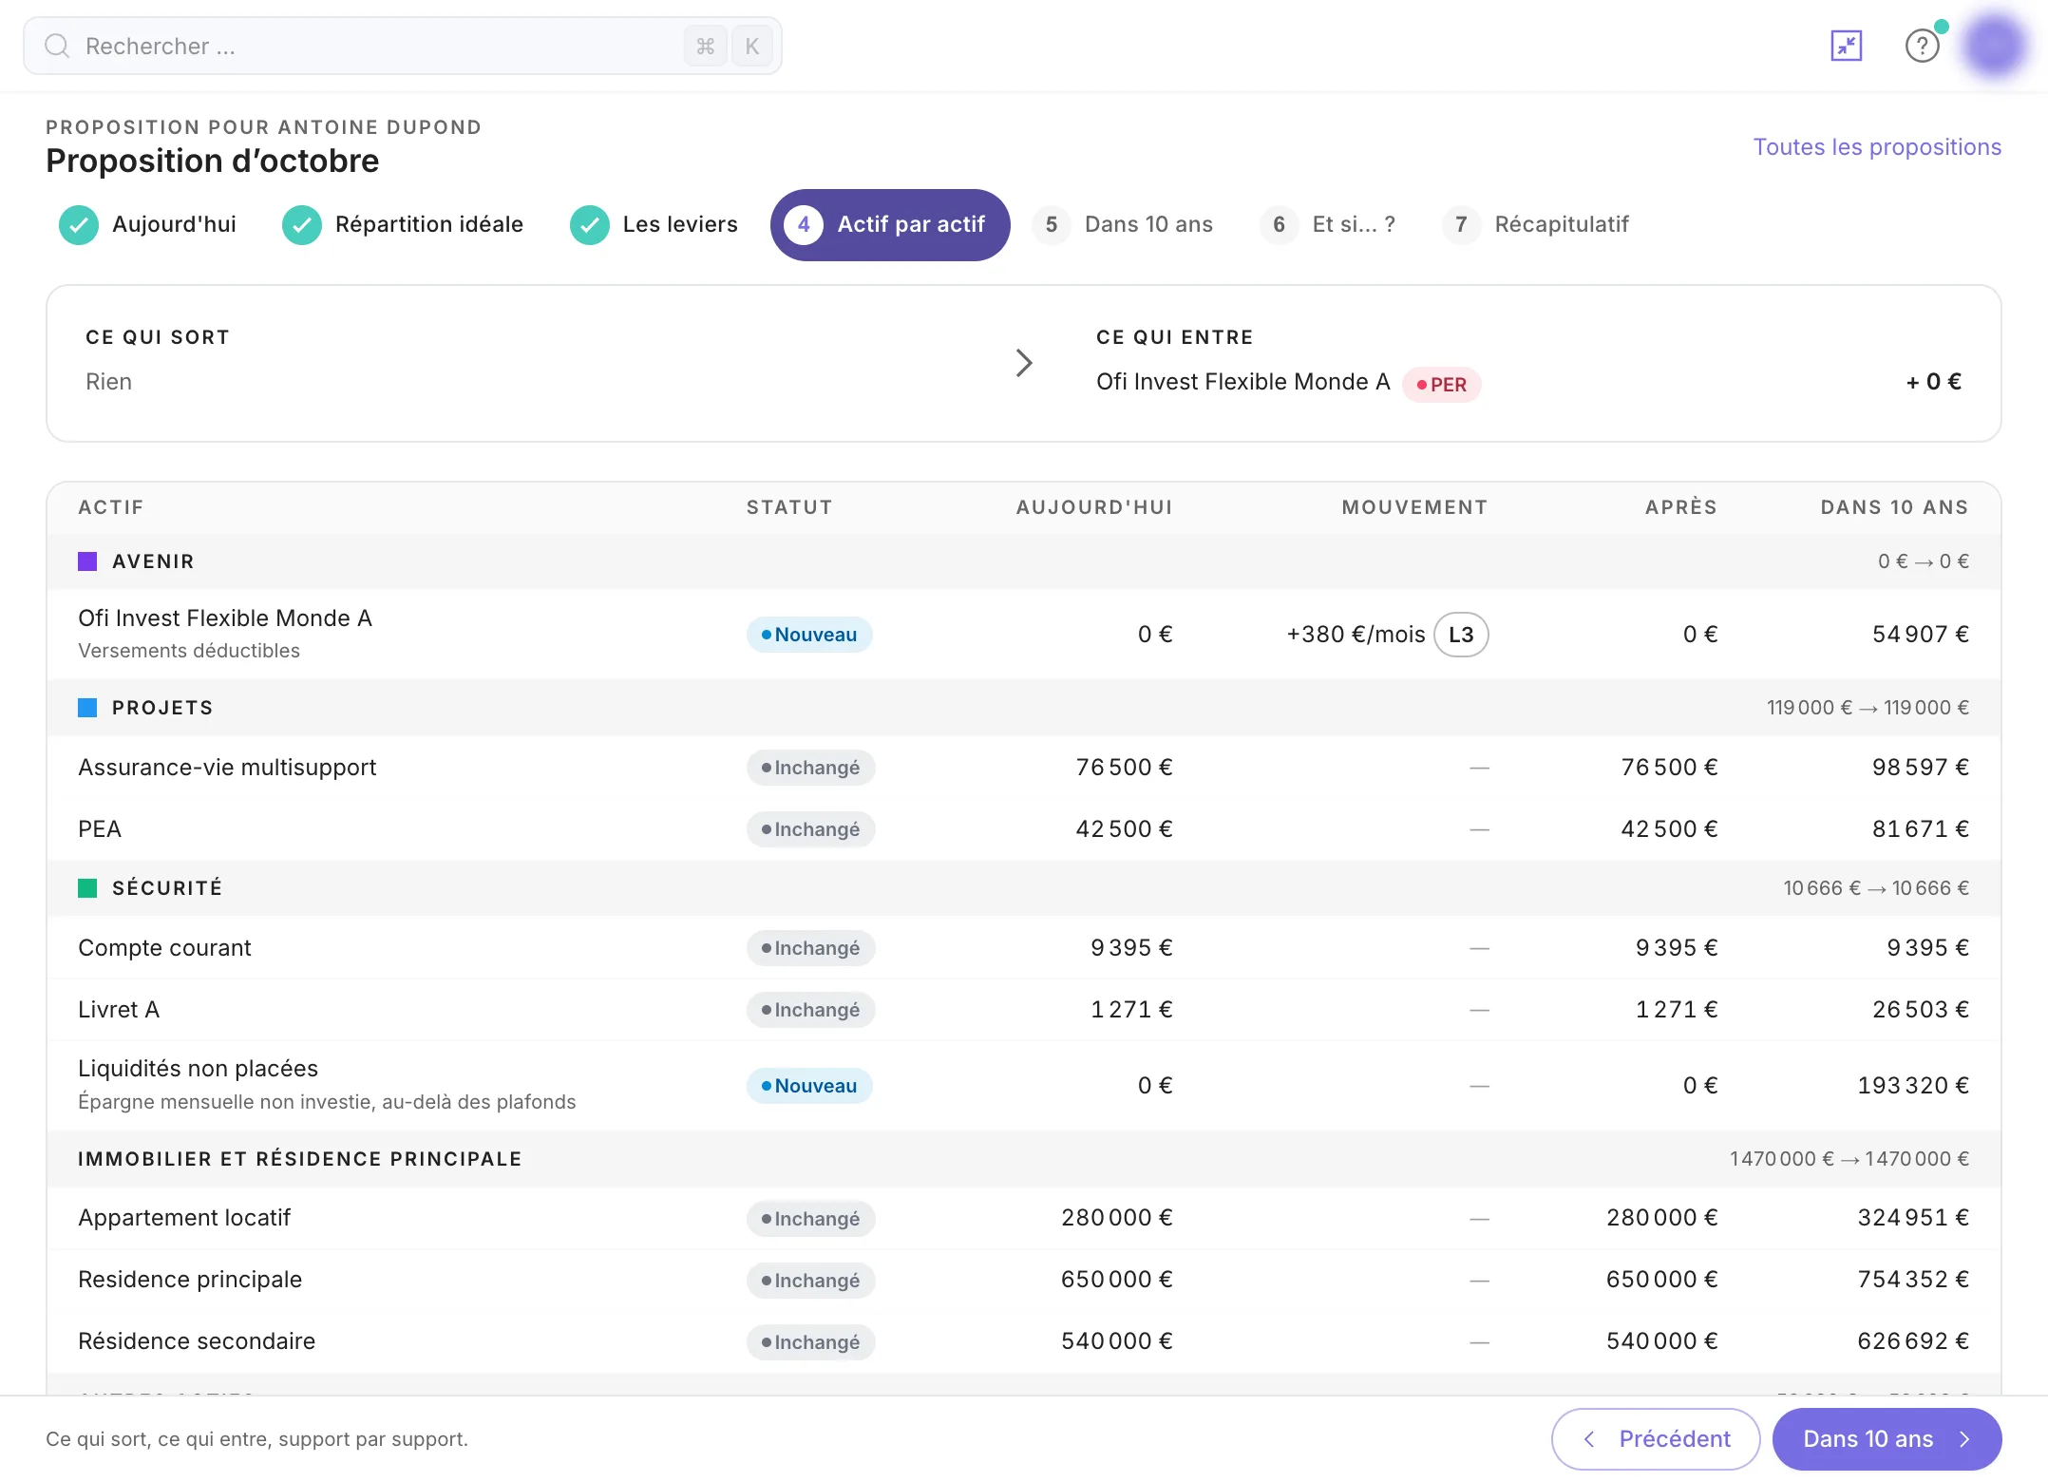Click the Sécurité green color square
The width and height of the screenshot is (2048, 1482).
click(87, 888)
